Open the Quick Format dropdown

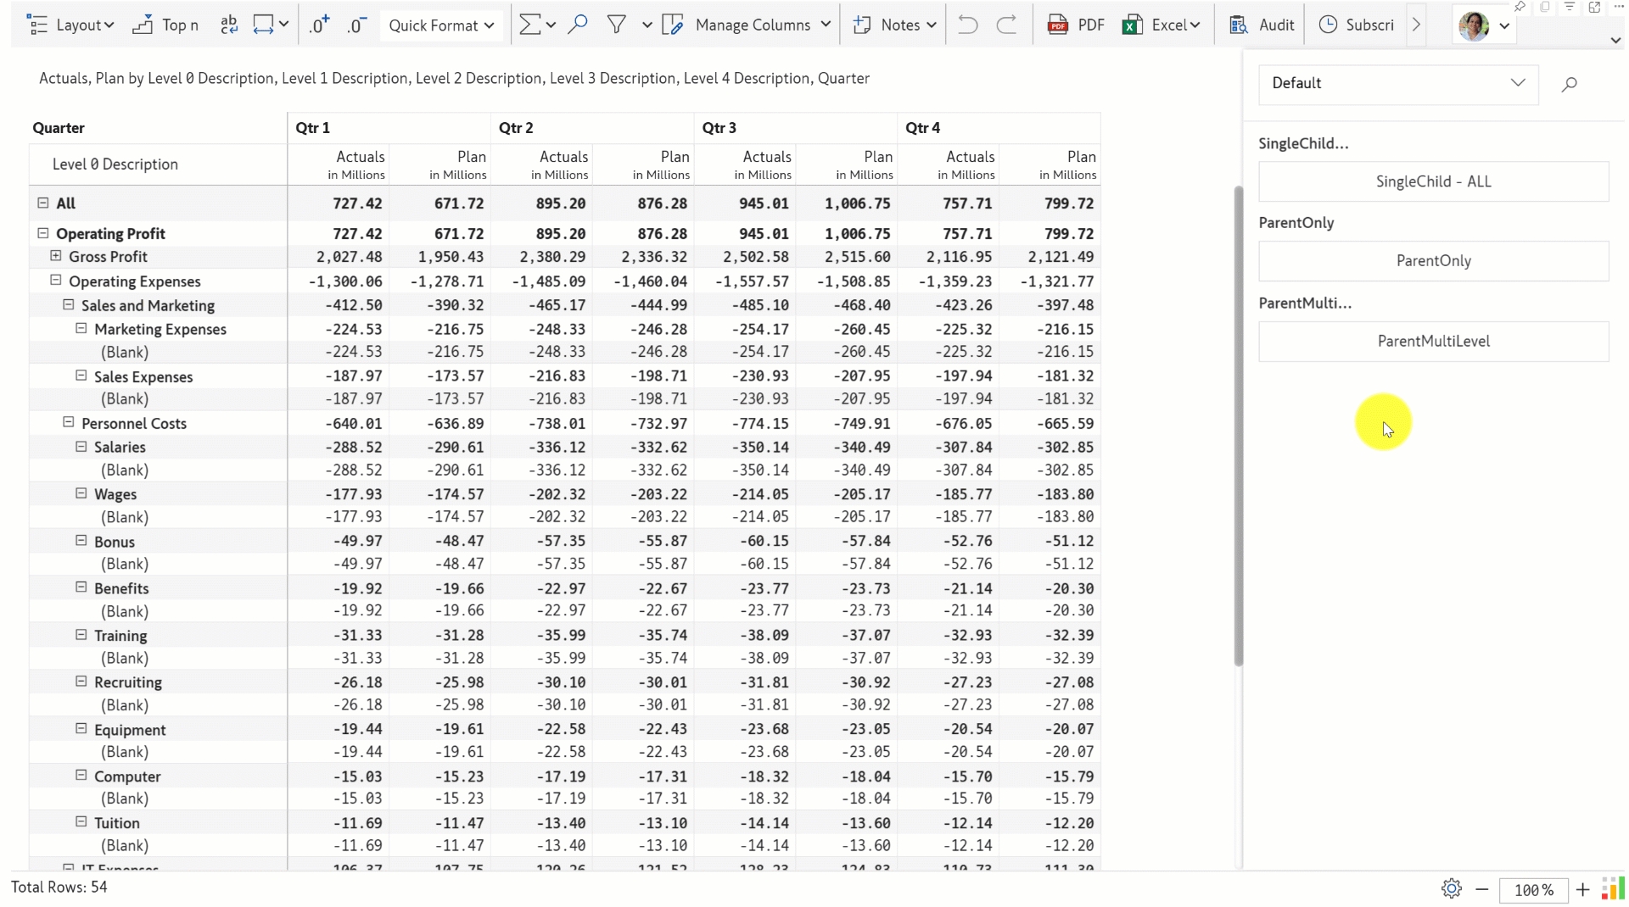tap(441, 25)
